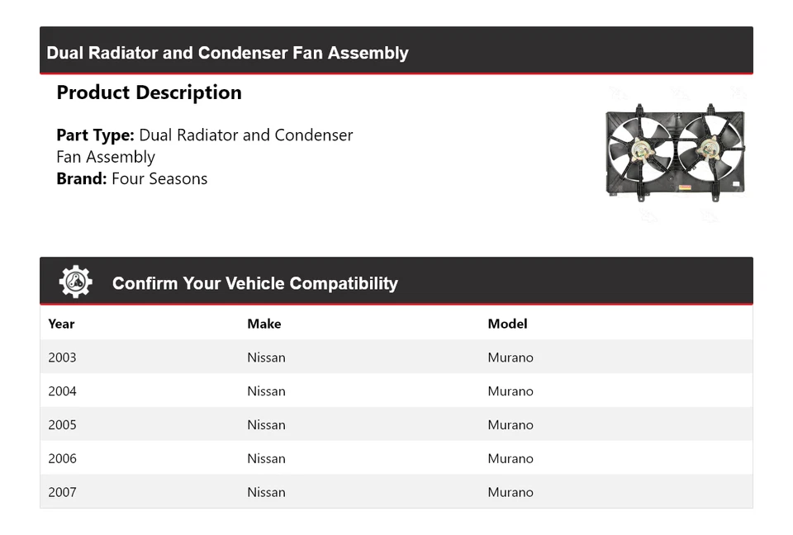793x535 pixels.
Task: Click the Make column header
Action: click(264, 324)
